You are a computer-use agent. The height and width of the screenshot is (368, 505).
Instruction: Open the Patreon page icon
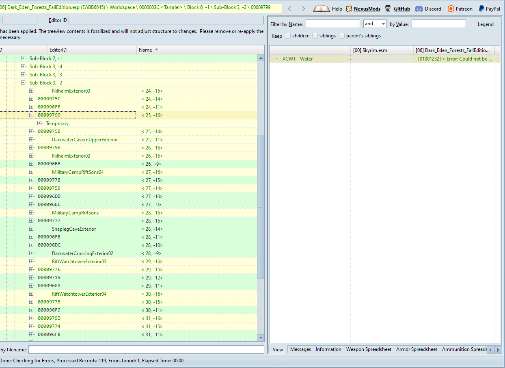(x=451, y=9)
